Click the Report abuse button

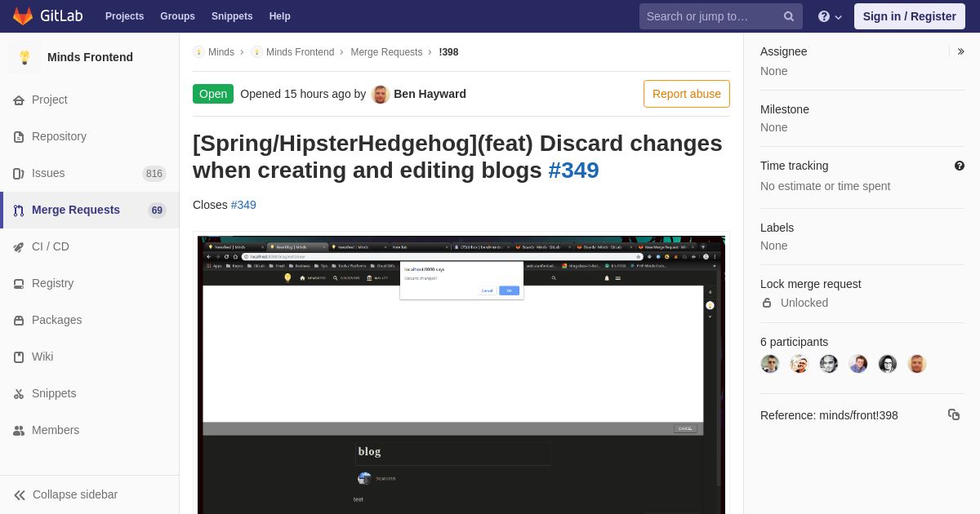tap(687, 94)
